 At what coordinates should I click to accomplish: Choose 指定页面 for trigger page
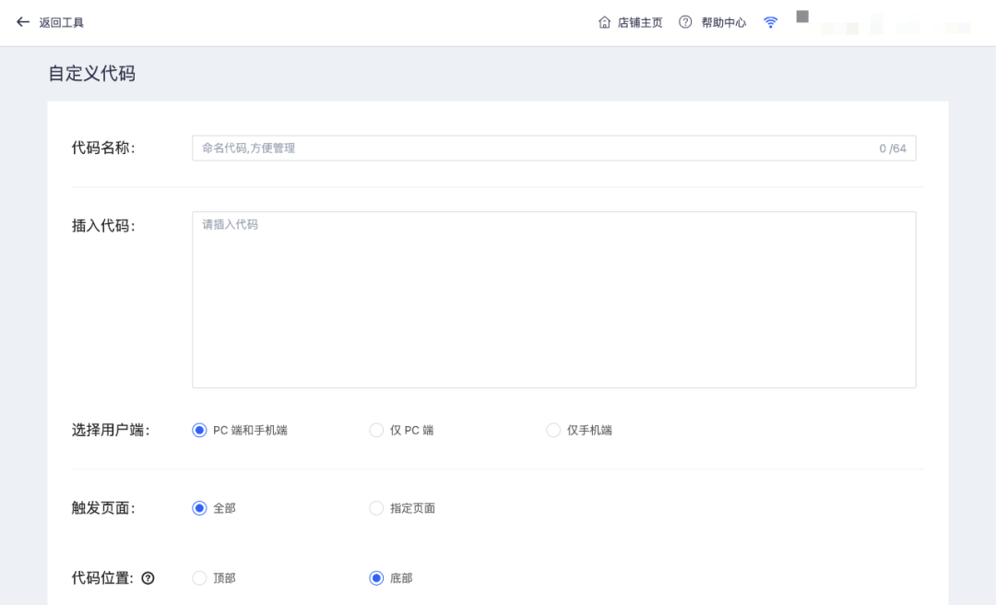[x=376, y=508]
